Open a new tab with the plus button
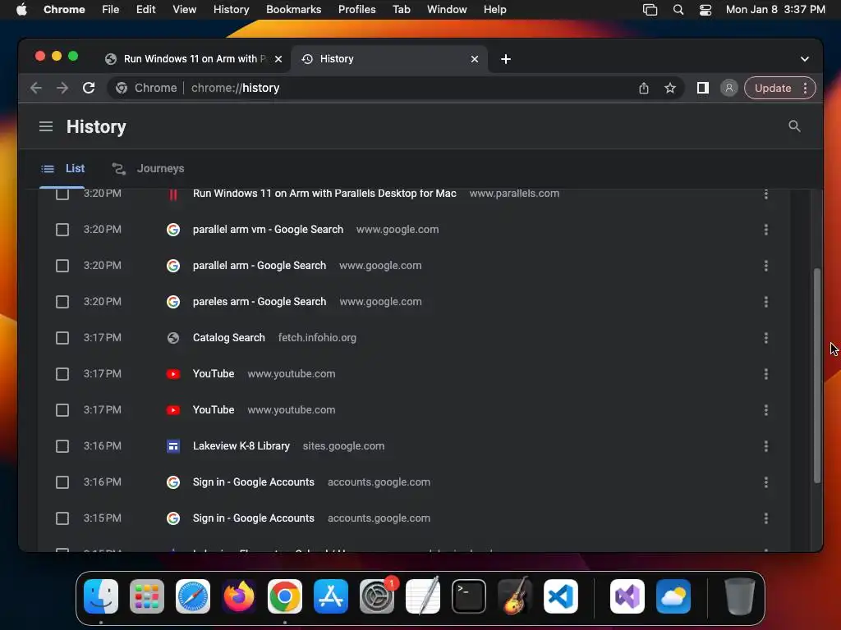 (x=505, y=59)
